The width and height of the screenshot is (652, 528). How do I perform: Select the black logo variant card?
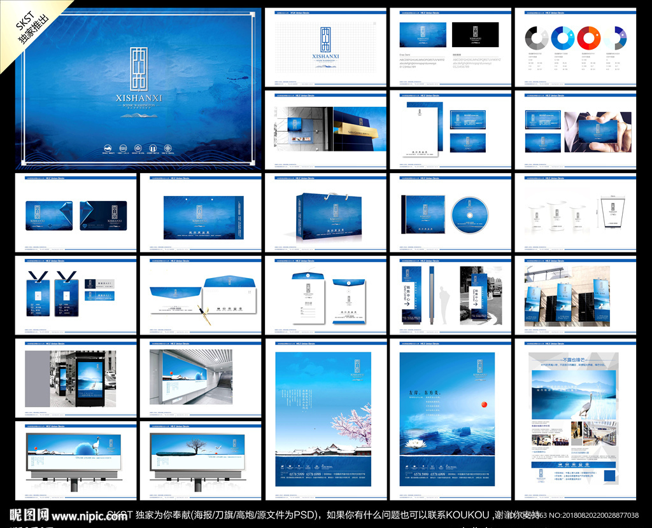(x=475, y=35)
